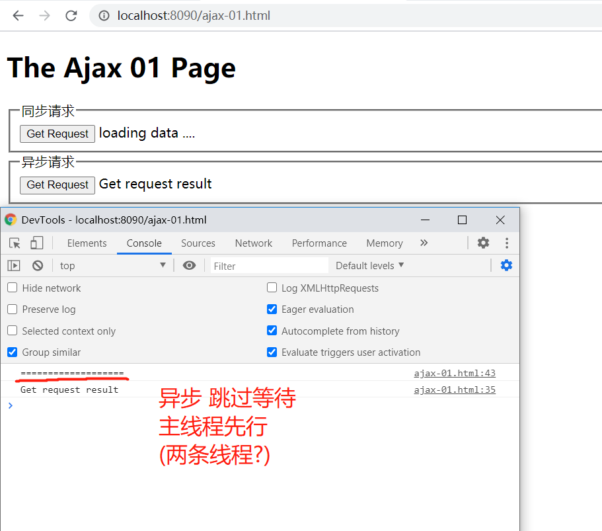Image resolution: width=602 pixels, height=531 pixels.
Task: Uncheck Eager evaluation checkbox
Action: [272, 309]
